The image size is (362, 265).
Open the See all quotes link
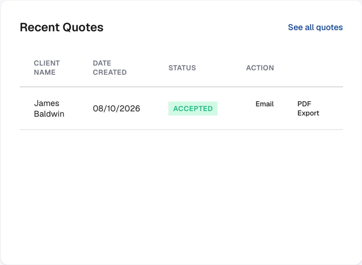tap(315, 27)
